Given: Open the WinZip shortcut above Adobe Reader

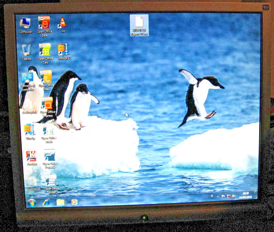Looking at the screenshot, I should point(30,132).
